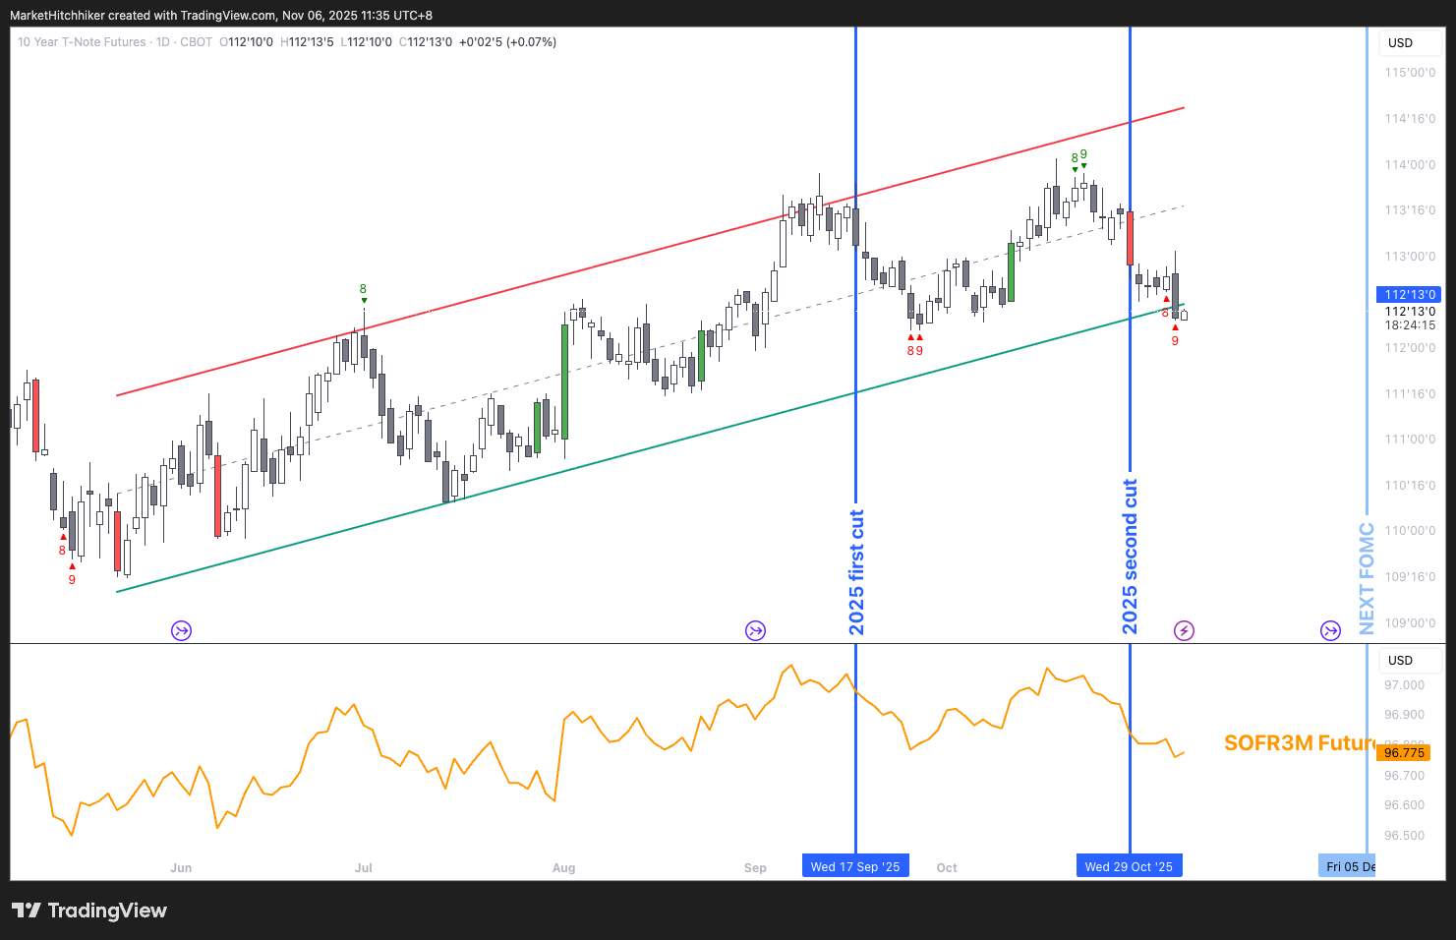Image resolution: width=1456 pixels, height=940 pixels.
Task: Click the '1D' interval in chart header
Action: click(x=163, y=42)
